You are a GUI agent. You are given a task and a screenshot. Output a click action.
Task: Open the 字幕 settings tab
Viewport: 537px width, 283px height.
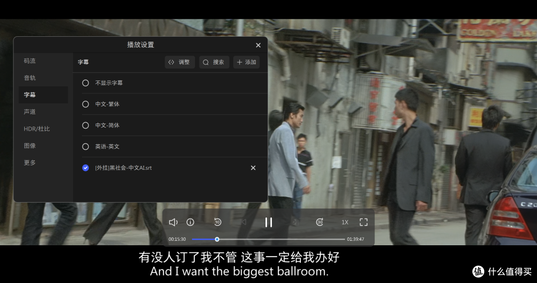click(43, 95)
